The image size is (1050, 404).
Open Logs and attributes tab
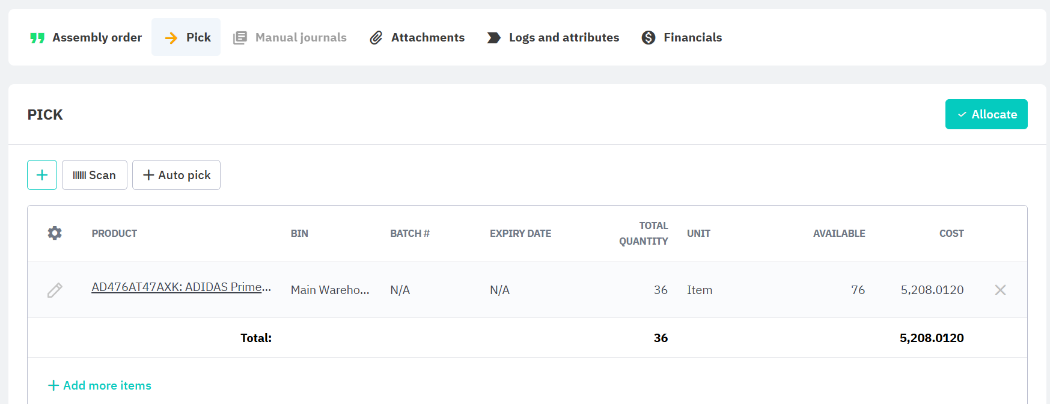[x=553, y=37]
